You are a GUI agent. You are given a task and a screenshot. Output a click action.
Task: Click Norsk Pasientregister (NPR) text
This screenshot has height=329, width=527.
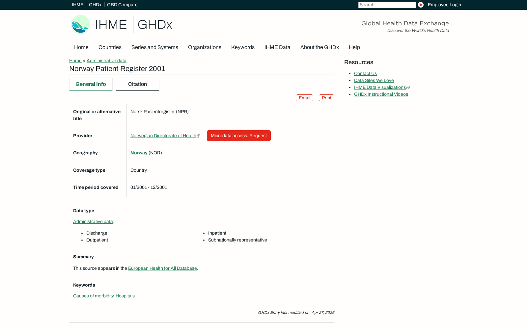coord(159,112)
